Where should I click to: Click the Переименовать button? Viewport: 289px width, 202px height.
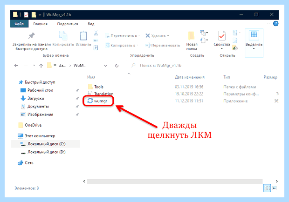(x=162, y=45)
